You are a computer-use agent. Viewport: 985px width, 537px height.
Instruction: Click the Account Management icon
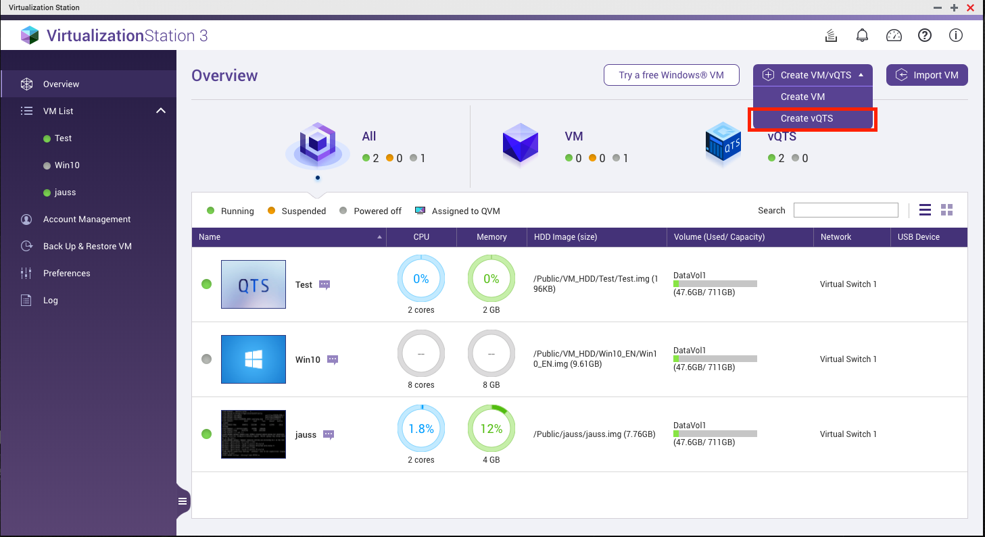coord(26,220)
